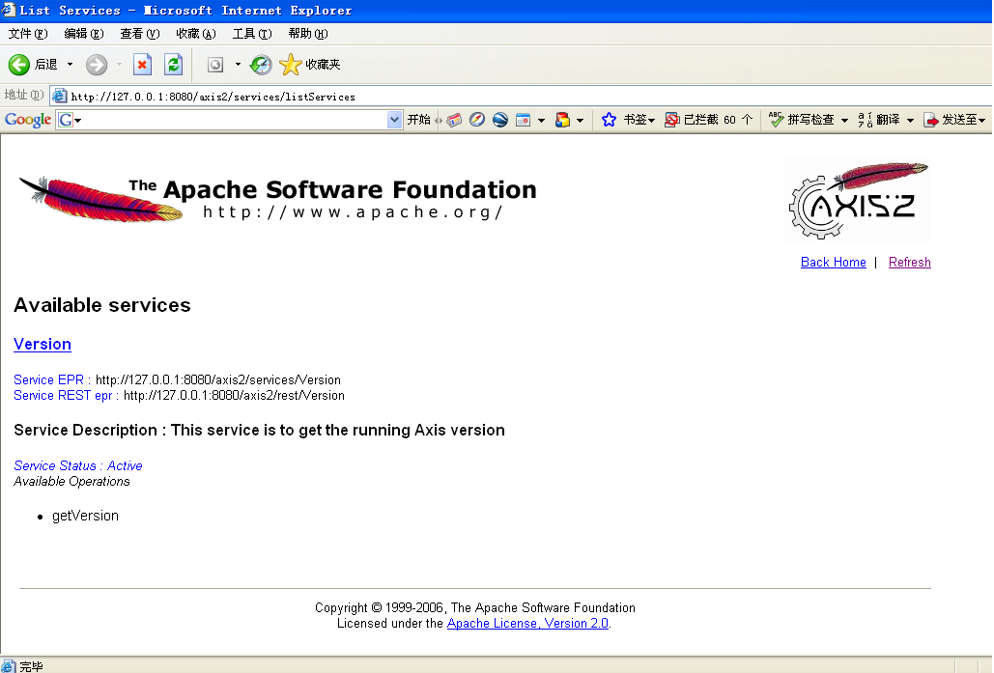
Task: Click the popup blocker icon showing 60 blocked
Action: (671, 120)
